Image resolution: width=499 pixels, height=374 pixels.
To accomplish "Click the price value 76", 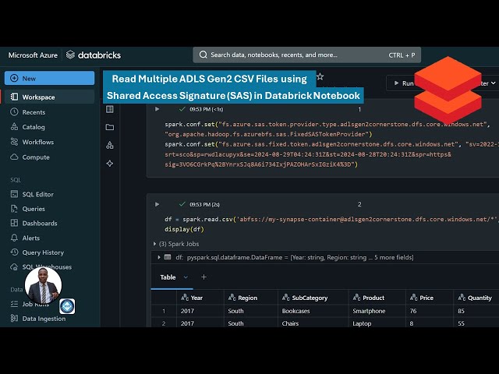I will (413, 311).
